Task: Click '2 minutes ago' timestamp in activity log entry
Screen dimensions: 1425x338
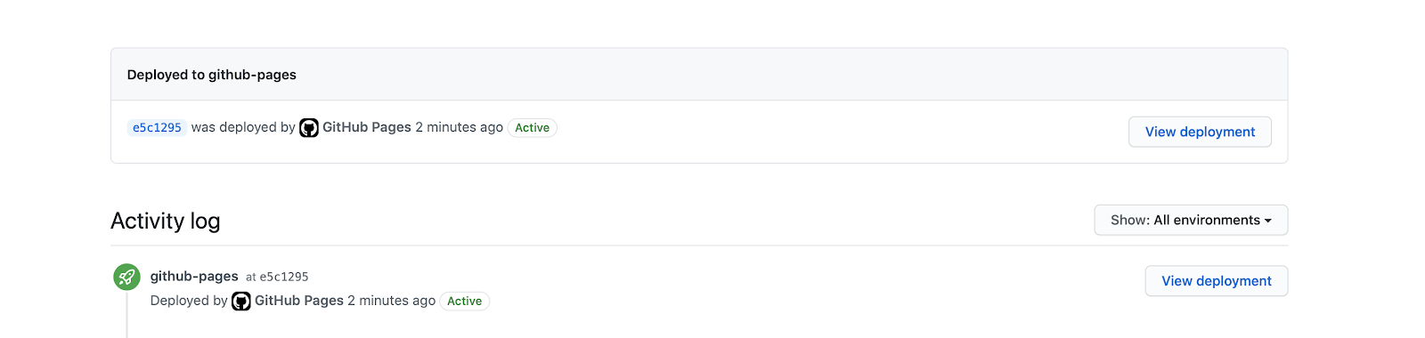Action: point(392,301)
